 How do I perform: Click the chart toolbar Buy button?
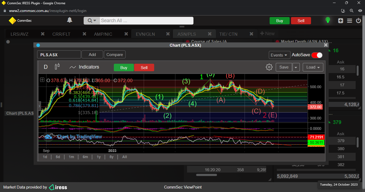coord(124,67)
